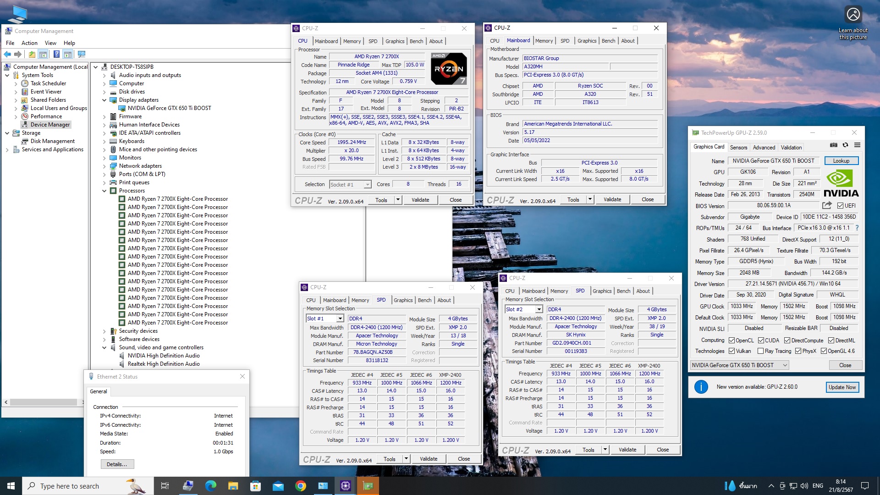Click Validate in CPU-Z Slot #1 window
The image size is (880, 495).
pyautogui.click(x=429, y=459)
